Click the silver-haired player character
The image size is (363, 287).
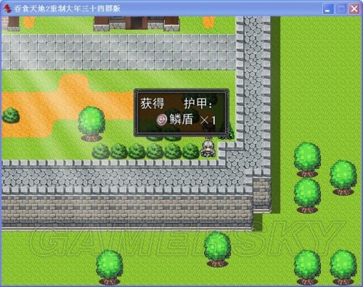pyautogui.click(x=208, y=149)
